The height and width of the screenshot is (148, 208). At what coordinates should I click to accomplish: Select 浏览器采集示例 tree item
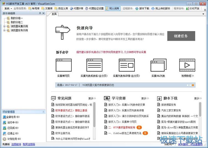pyautogui.click(x=19, y=26)
